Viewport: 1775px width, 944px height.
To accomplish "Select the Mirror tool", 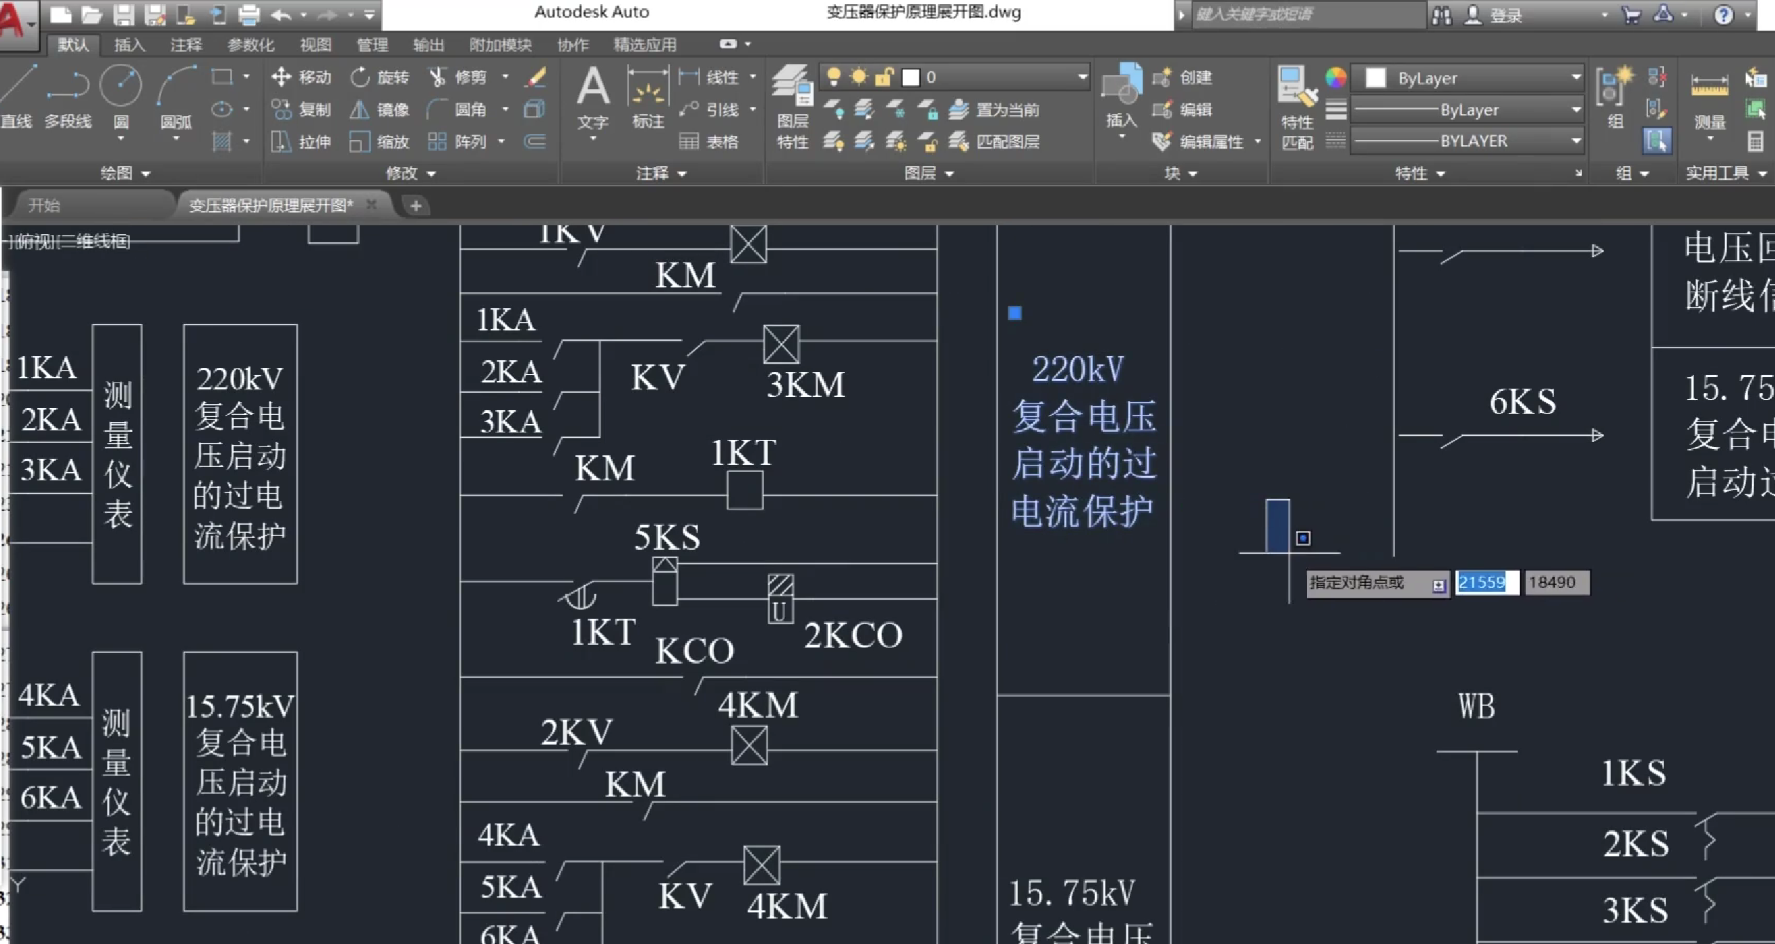I will click(x=359, y=110).
